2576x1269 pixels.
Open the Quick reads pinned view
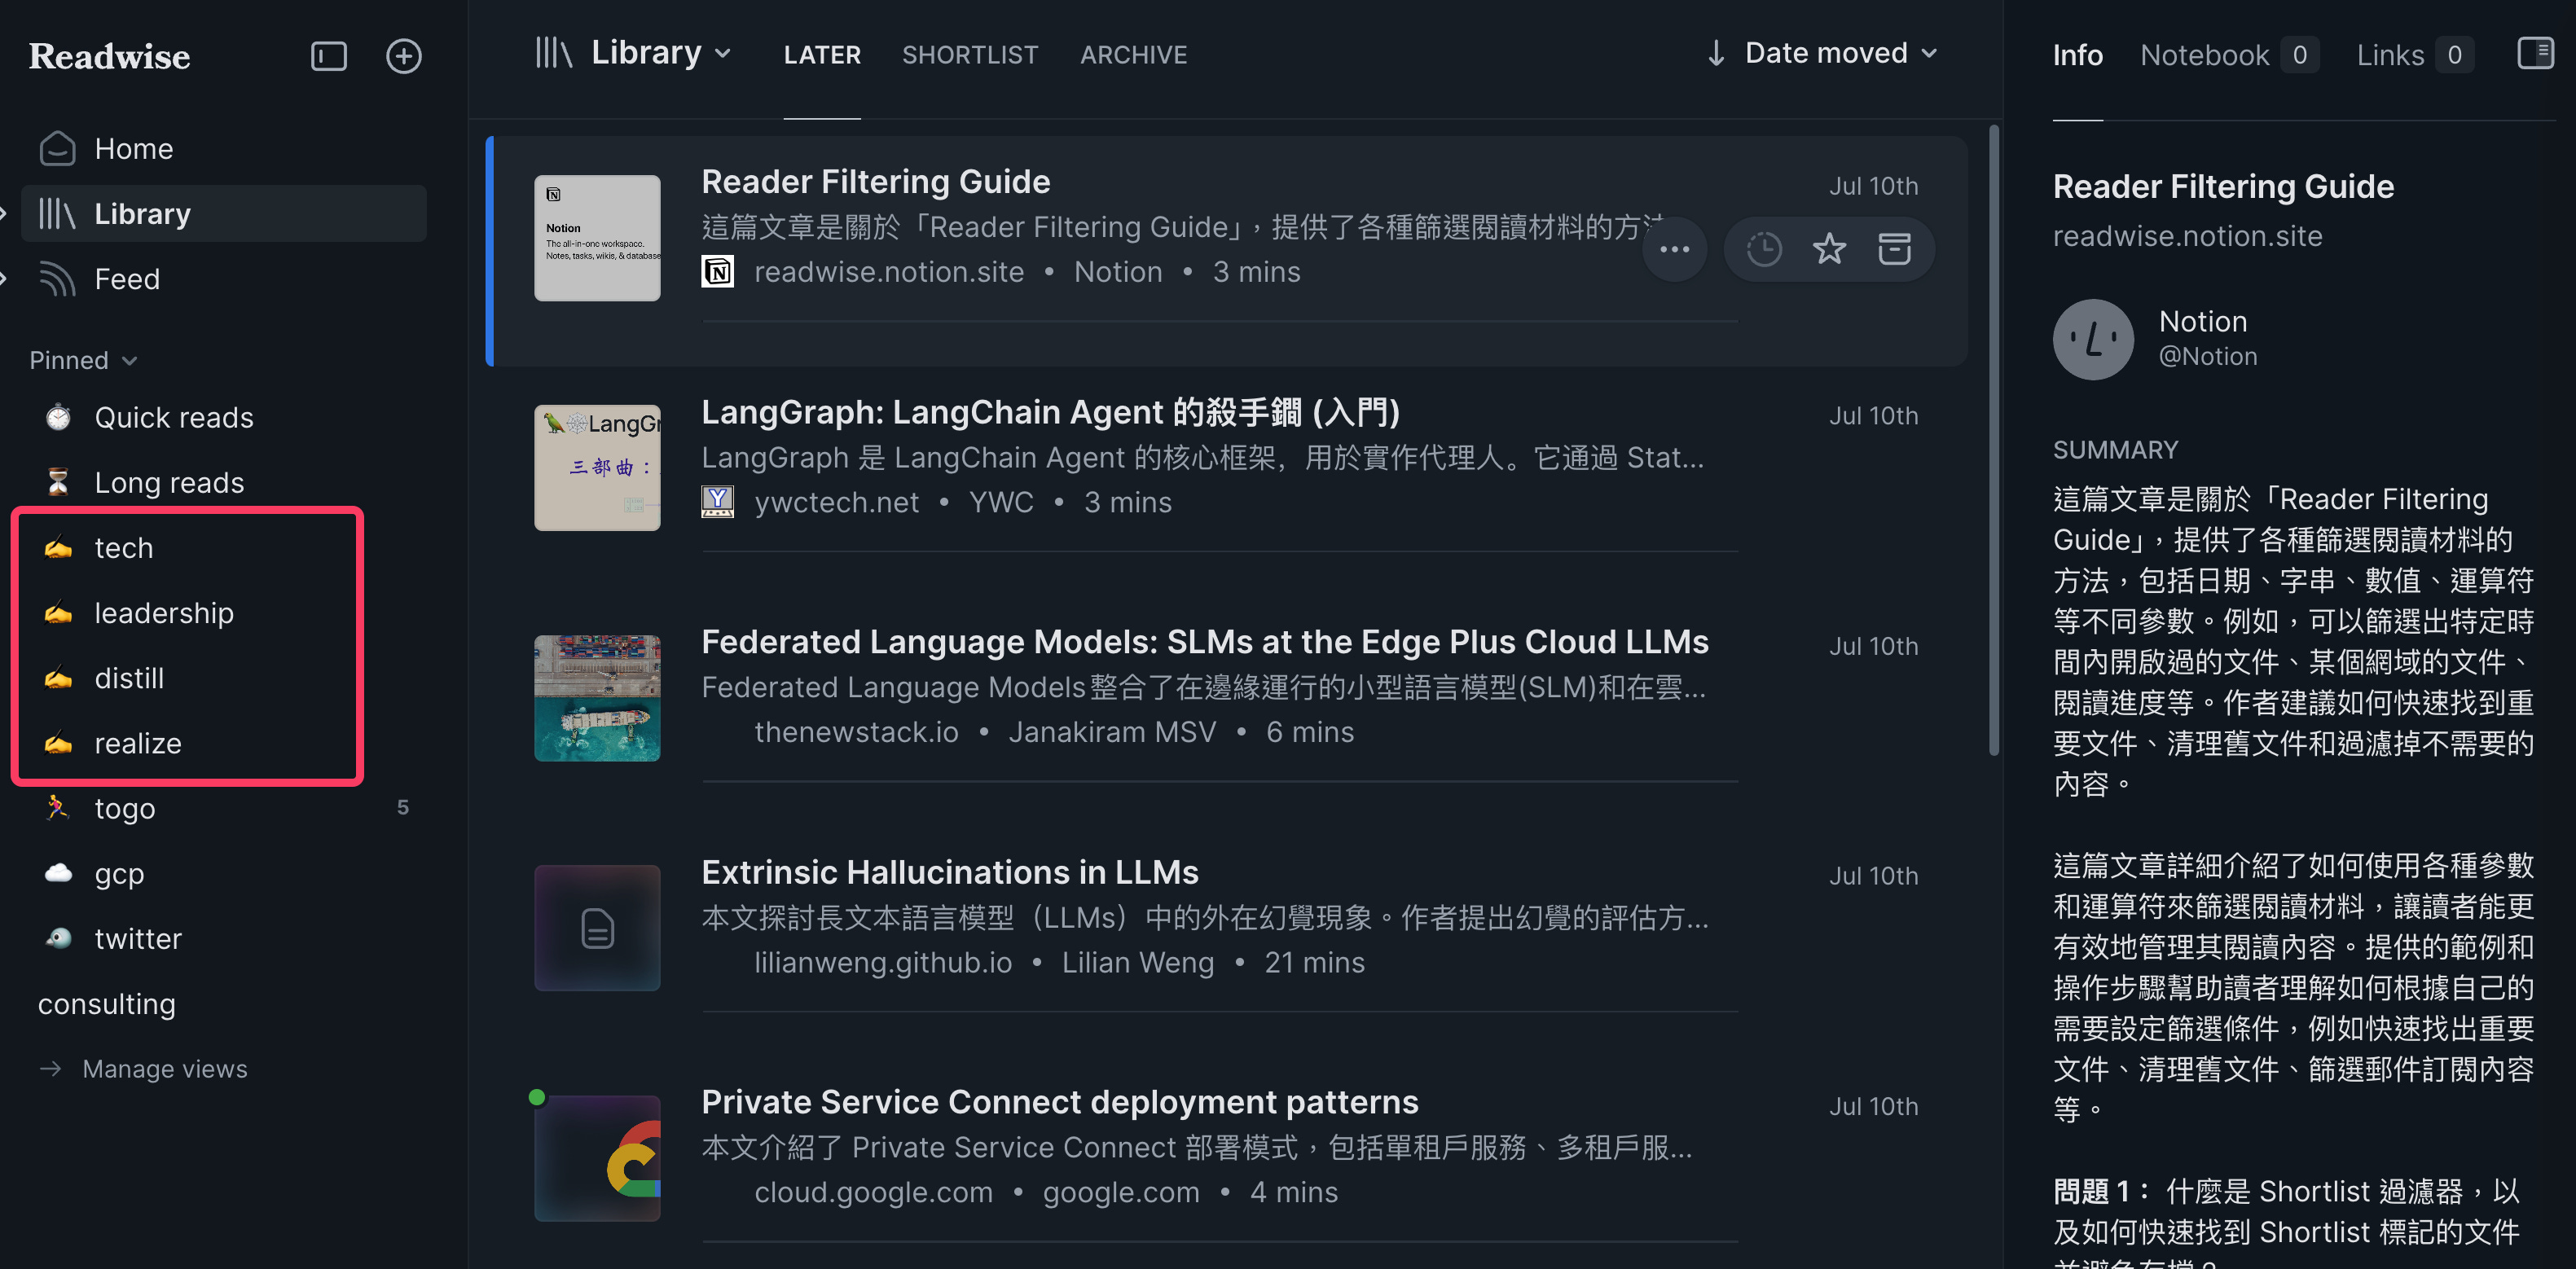pyautogui.click(x=173, y=417)
